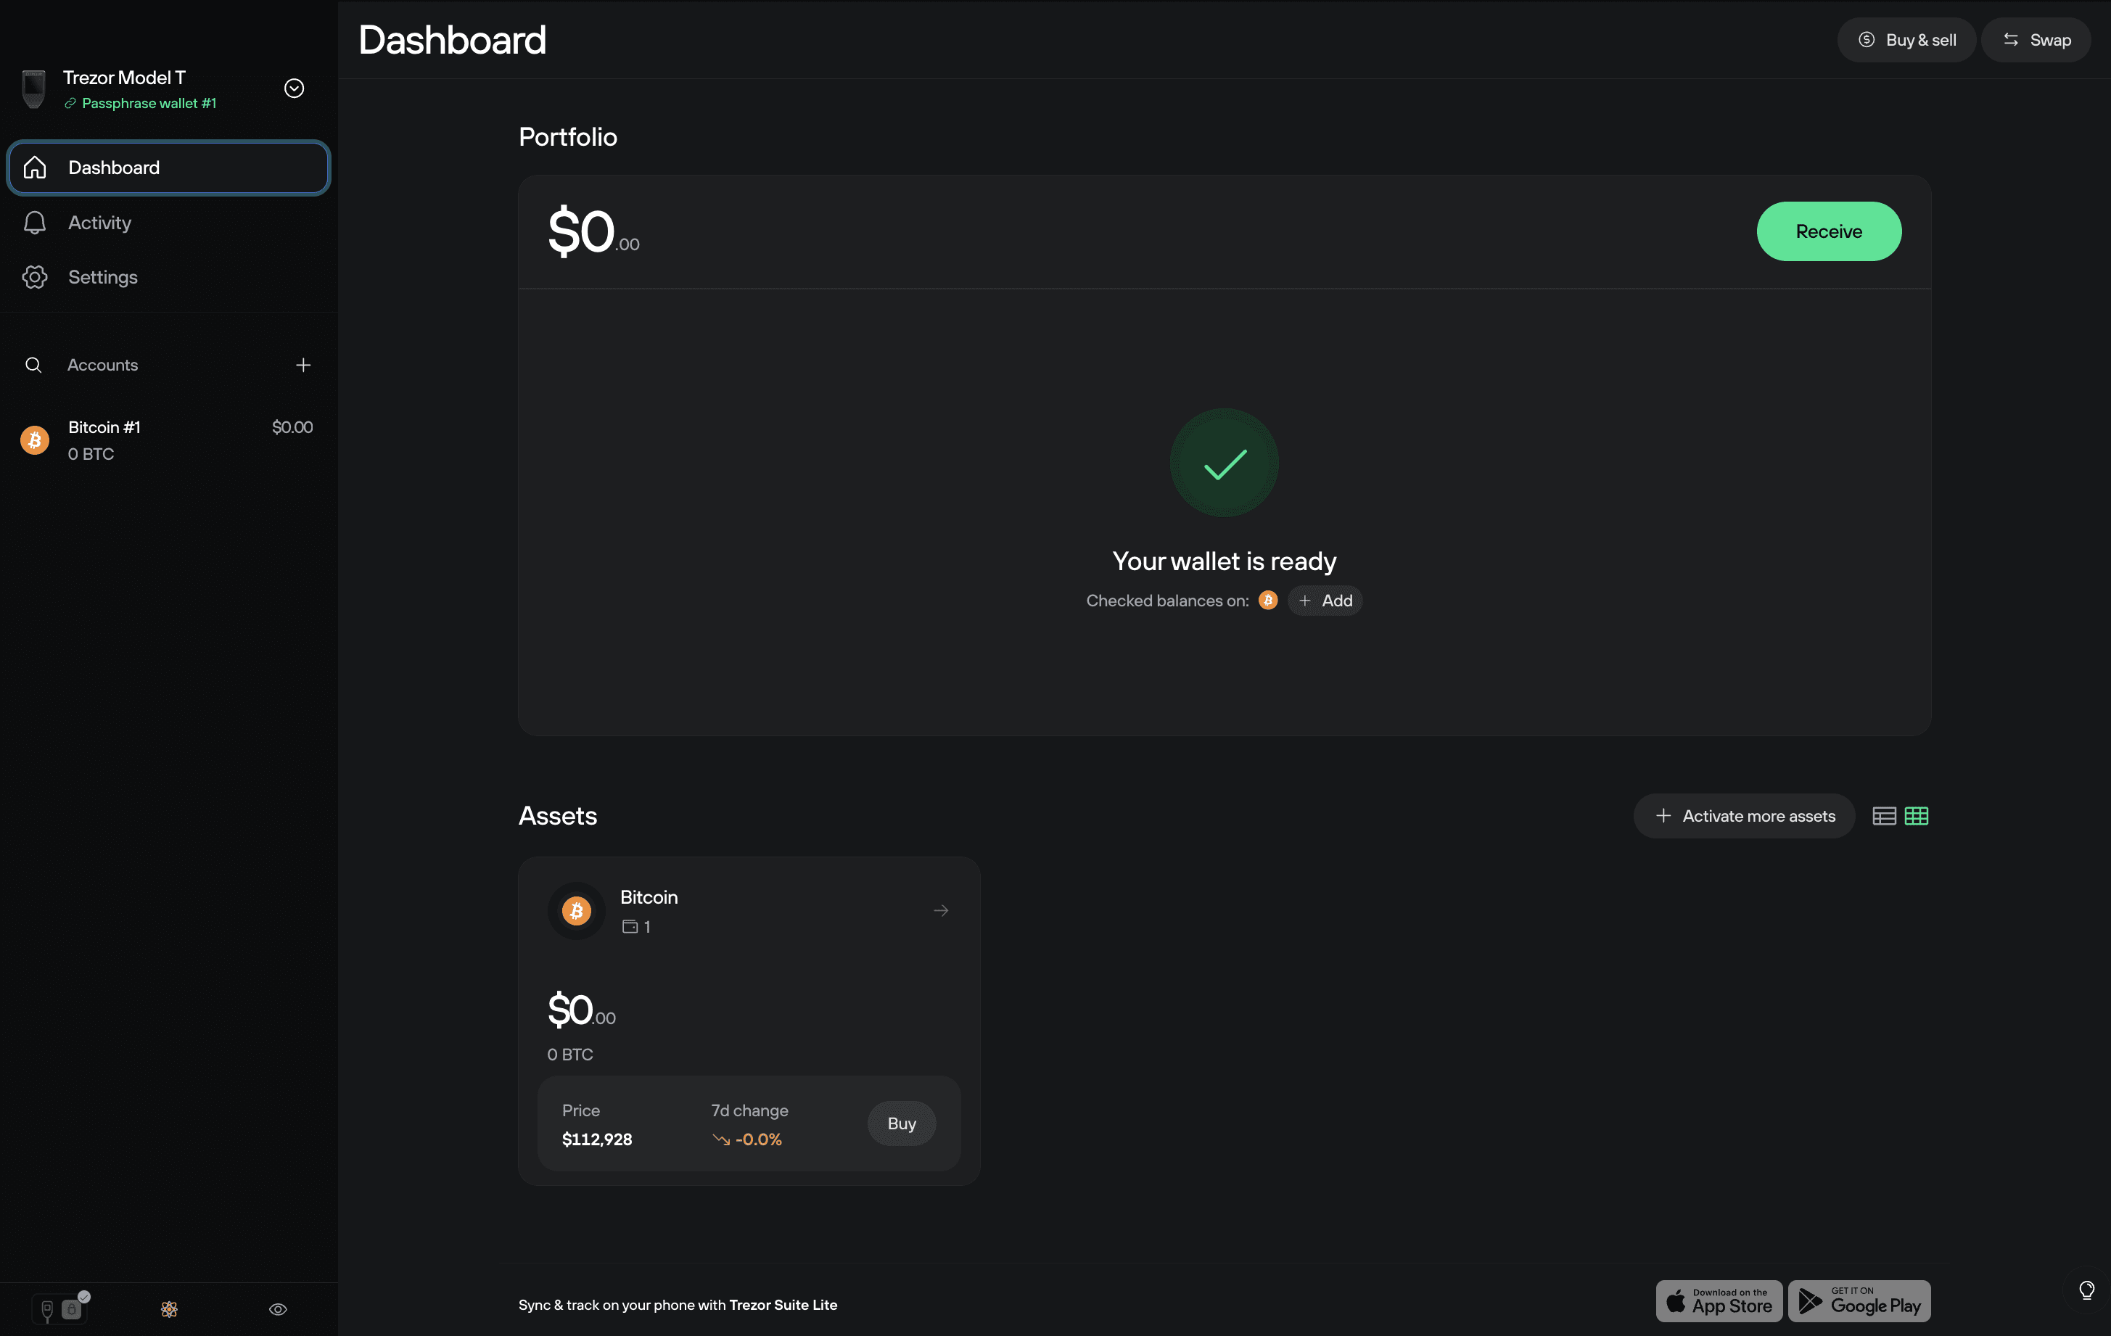Click Activate more assets
The height and width of the screenshot is (1336, 2111).
[1744, 816]
